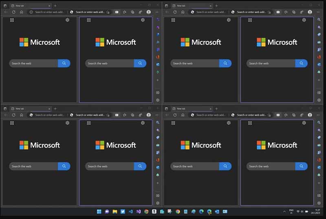Open the tab actions menu in the top-left window
Viewport: 326px width, 219px height.
(x=5, y=6)
